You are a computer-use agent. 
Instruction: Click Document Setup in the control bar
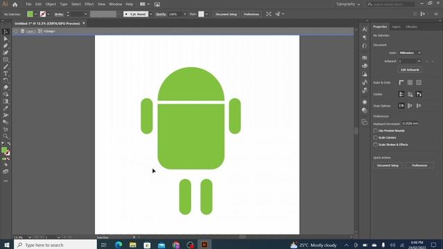(x=226, y=14)
